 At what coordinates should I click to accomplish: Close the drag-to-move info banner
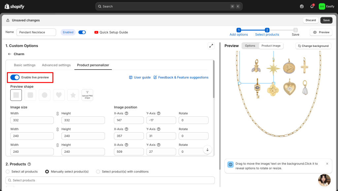click(327, 164)
